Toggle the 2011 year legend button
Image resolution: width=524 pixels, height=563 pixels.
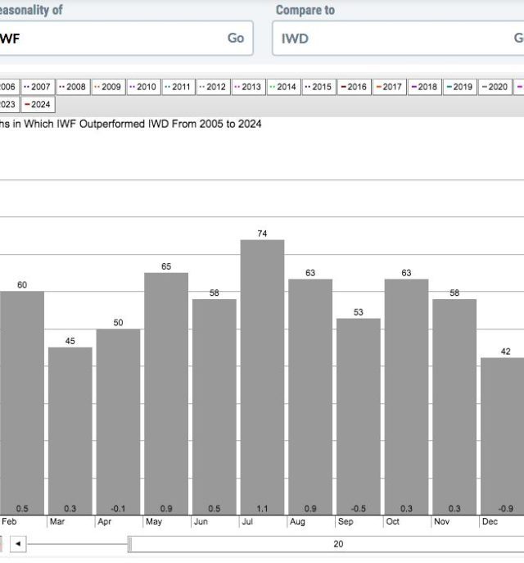(x=178, y=87)
